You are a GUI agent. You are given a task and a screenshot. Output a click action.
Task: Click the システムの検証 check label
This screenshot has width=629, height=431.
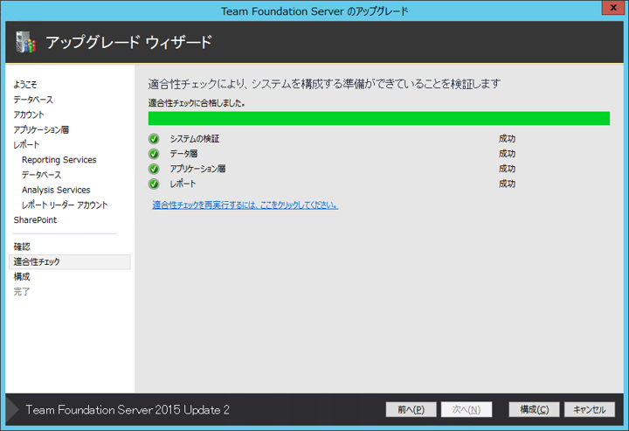coord(195,139)
